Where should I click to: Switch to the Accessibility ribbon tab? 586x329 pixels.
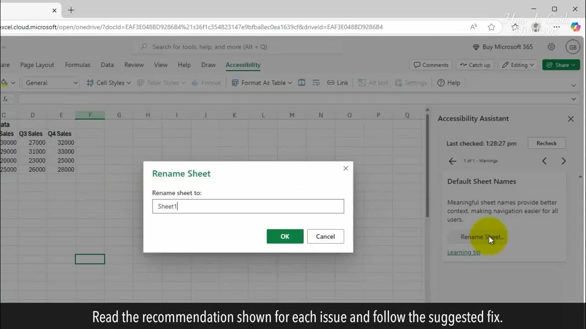click(x=243, y=64)
